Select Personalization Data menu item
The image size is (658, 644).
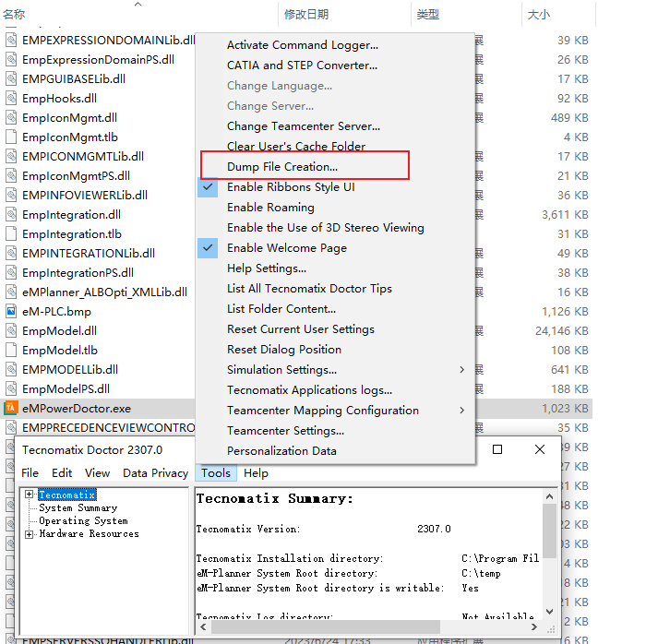click(x=281, y=451)
